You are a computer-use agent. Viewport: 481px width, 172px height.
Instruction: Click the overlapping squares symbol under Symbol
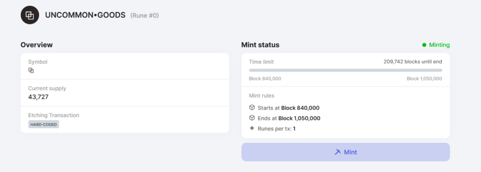31,70
